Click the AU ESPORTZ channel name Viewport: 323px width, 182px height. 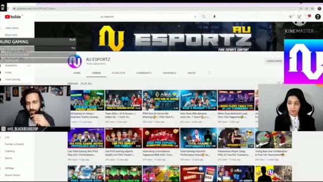click(98, 60)
